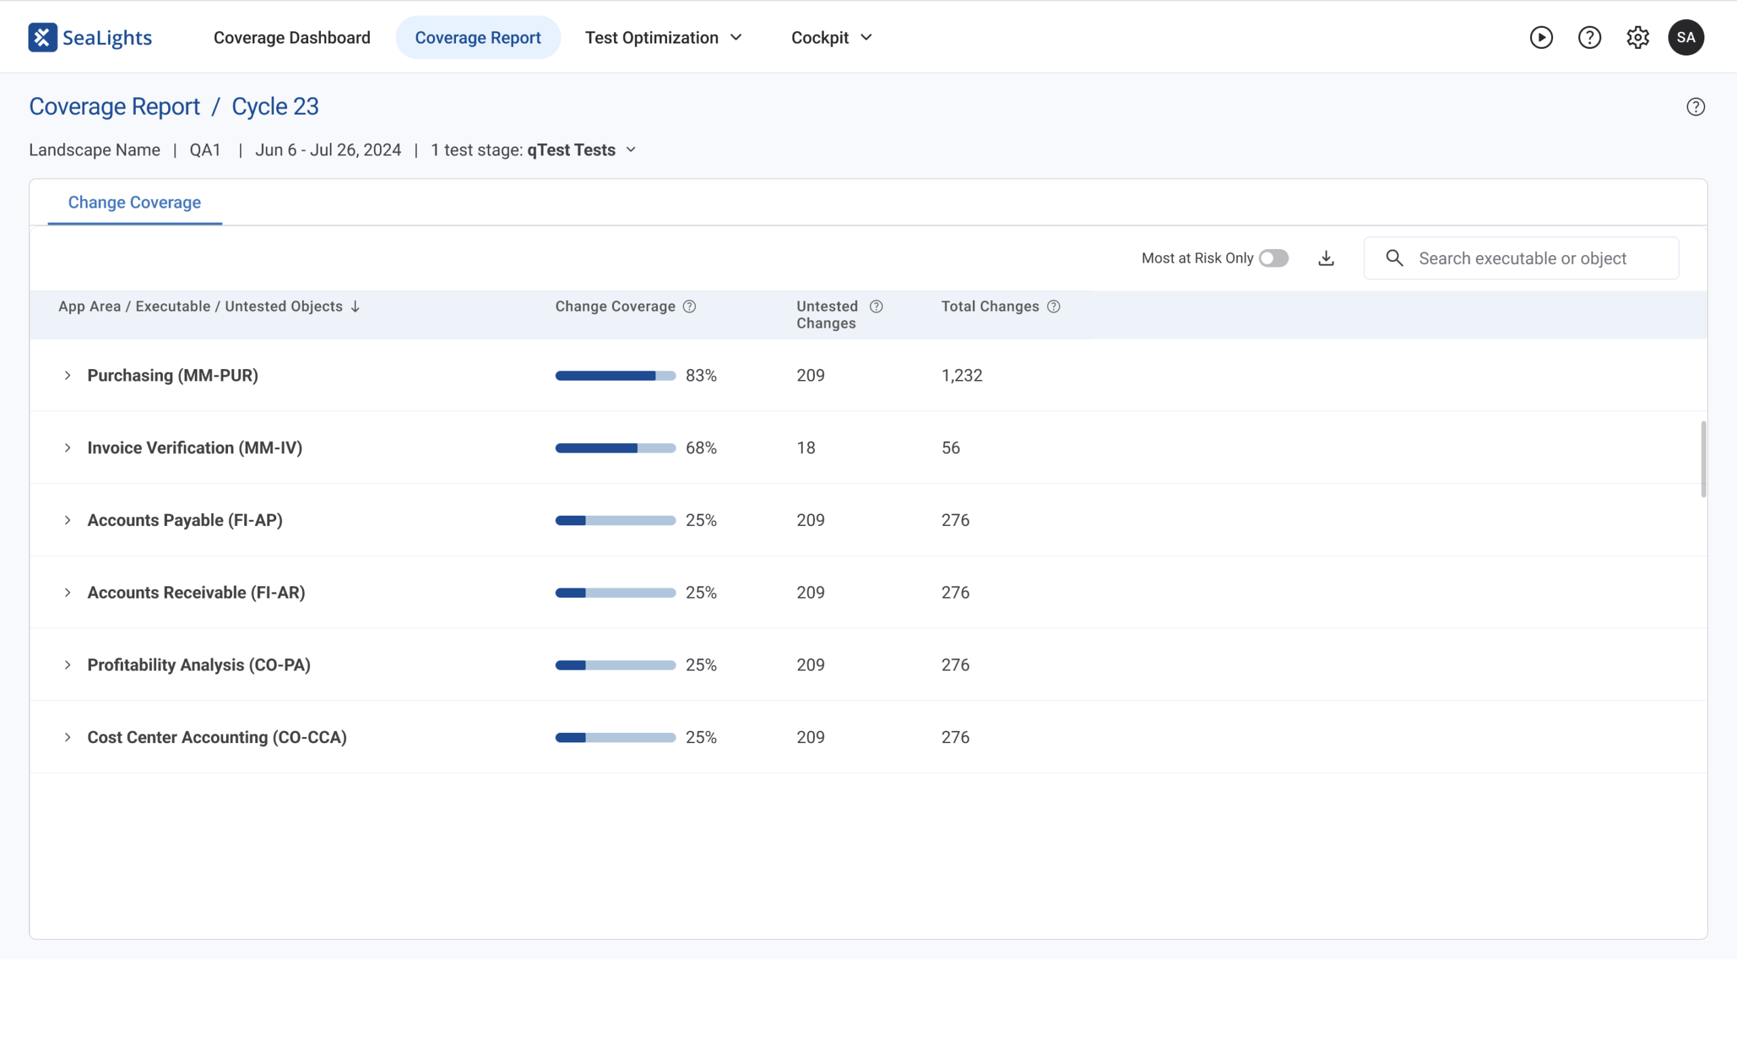
Task: Open the help question mark in top navigation
Action: [1589, 37]
